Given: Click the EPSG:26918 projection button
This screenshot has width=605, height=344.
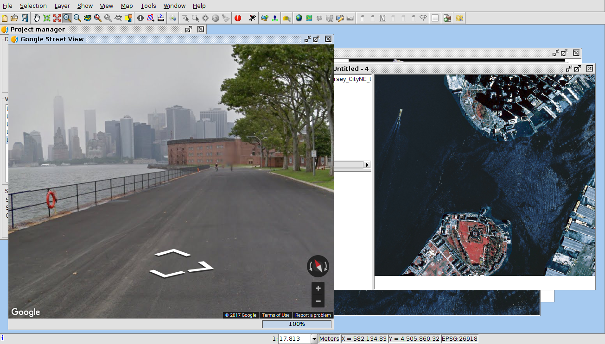Looking at the screenshot, I should 459,339.
